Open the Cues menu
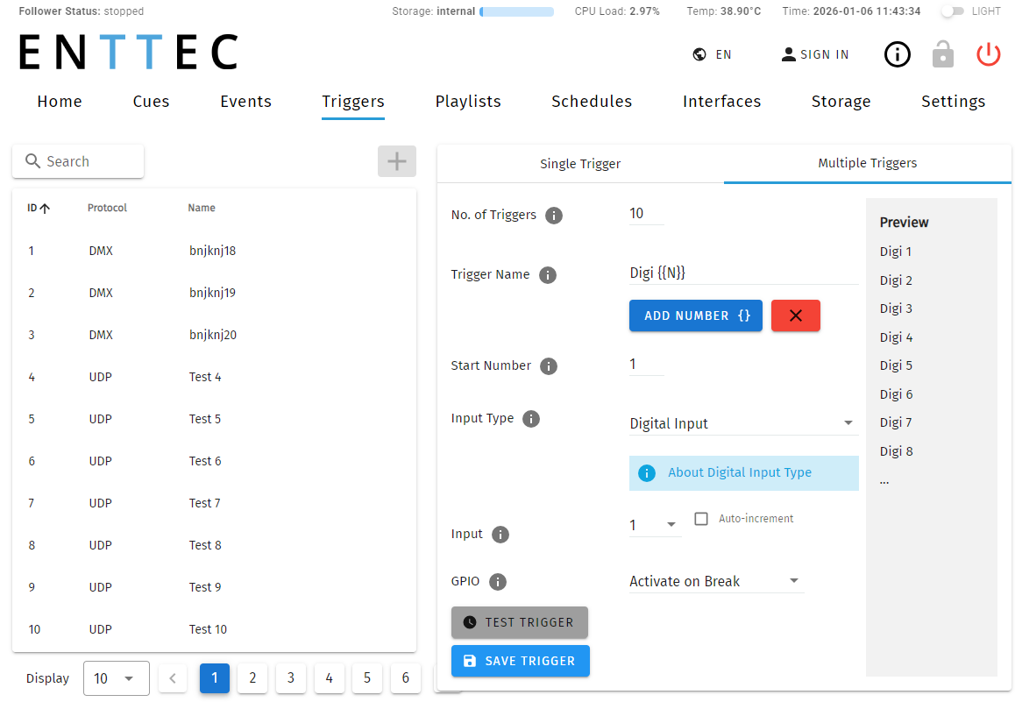Image resolution: width=1015 pixels, height=702 pixels. (x=151, y=102)
